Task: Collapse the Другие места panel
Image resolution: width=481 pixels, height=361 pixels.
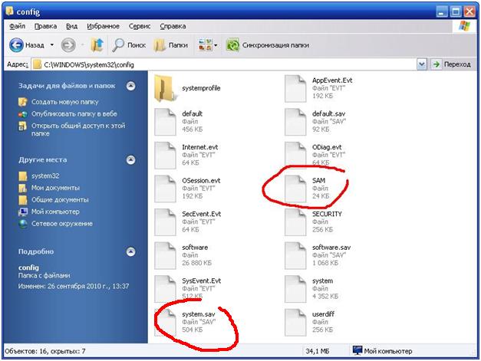Action: click(x=130, y=159)
